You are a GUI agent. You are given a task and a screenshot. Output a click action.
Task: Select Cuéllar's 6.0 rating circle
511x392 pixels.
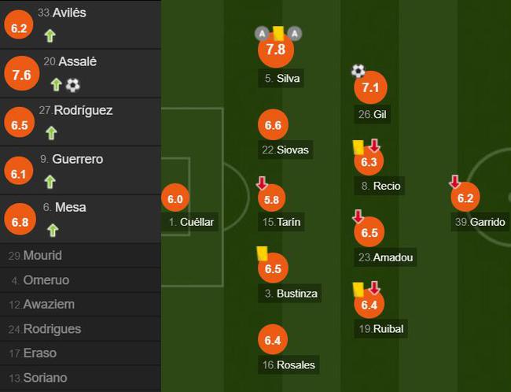coord(175,198)
